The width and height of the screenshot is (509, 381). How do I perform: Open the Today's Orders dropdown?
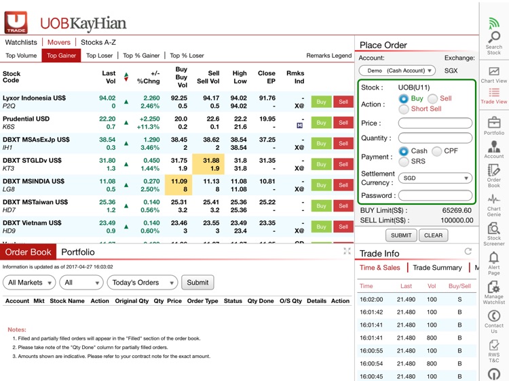tap(143, 283)
